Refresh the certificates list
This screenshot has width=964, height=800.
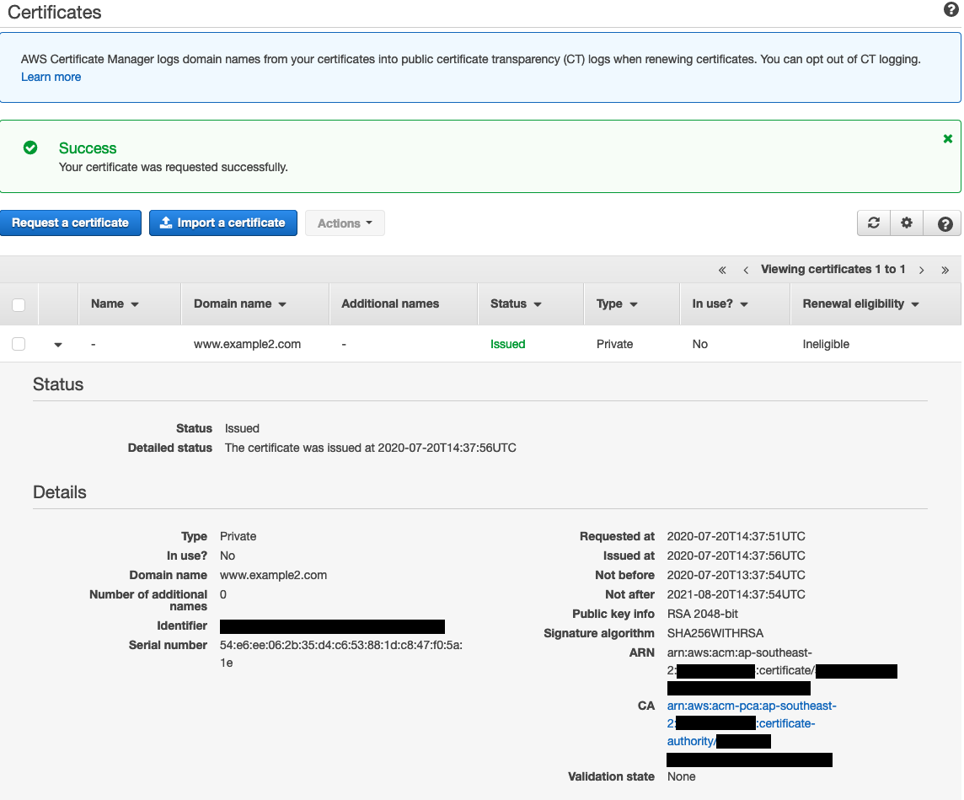(873, 223)
